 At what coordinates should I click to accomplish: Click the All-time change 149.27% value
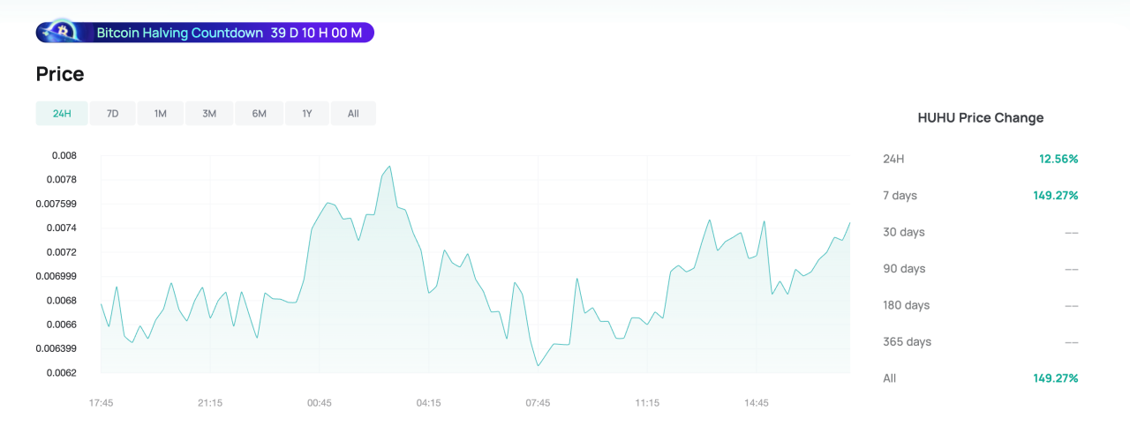point(1056,378)
